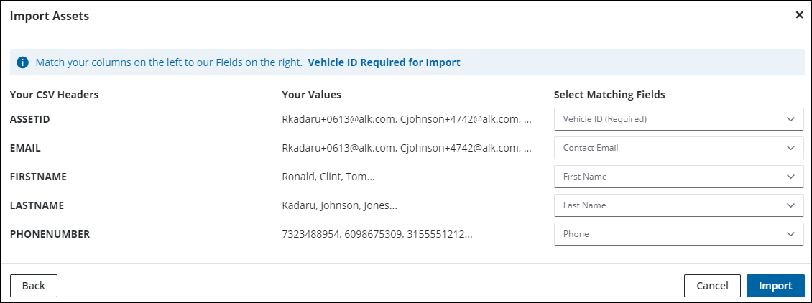Click 'Vehicle ID Required for Import' text
Viewport: 812px width, 303px height.
[384, 62]
